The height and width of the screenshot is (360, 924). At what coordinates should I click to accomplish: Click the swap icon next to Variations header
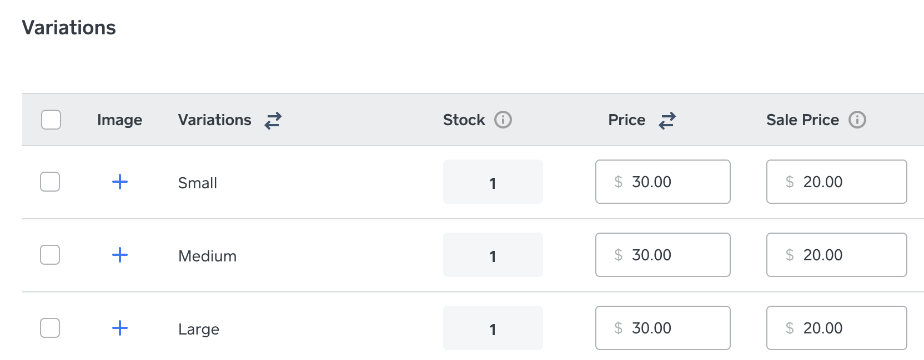click(x=273, y=120)
